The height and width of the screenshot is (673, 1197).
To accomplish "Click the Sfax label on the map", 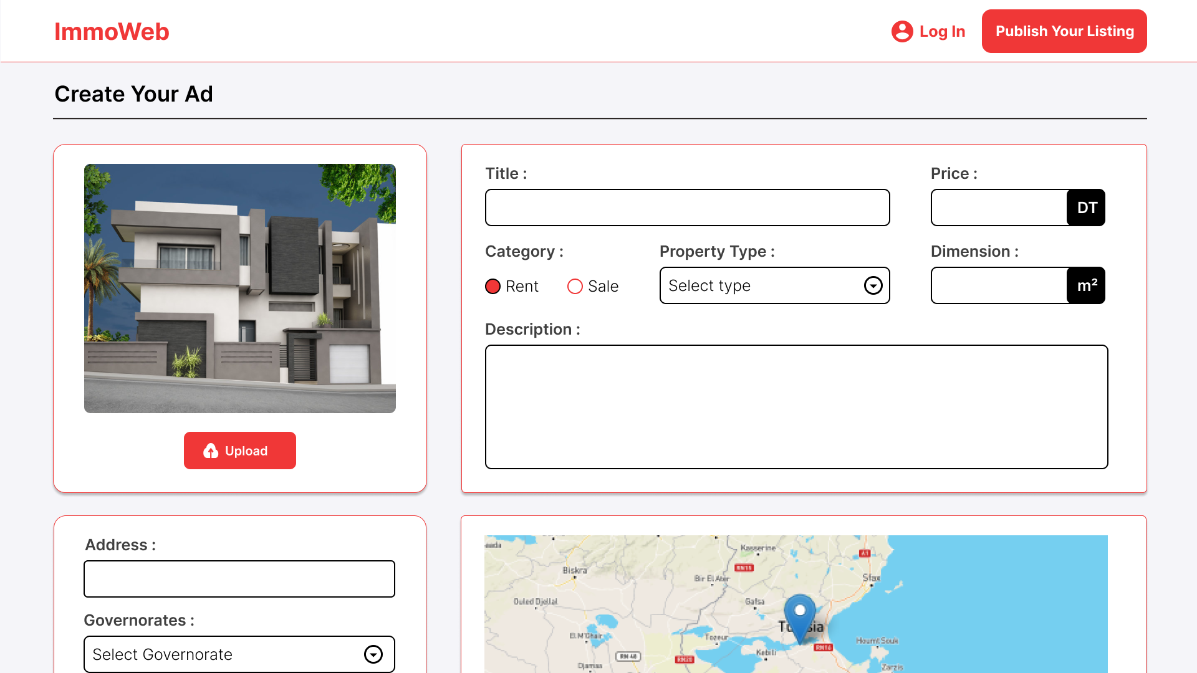I will pos(871,578).
